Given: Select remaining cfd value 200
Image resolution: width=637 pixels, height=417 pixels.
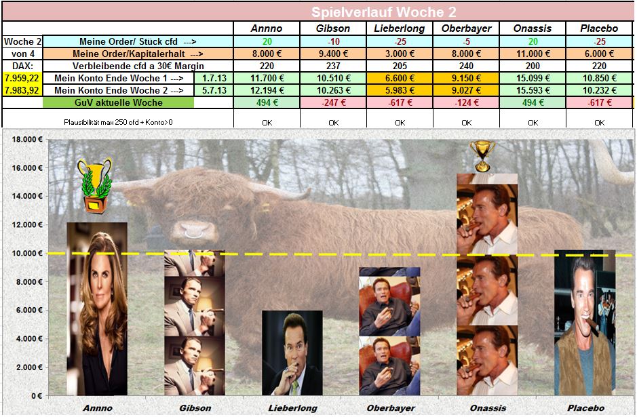Looking at the screenshot, I should click(533, 66).
